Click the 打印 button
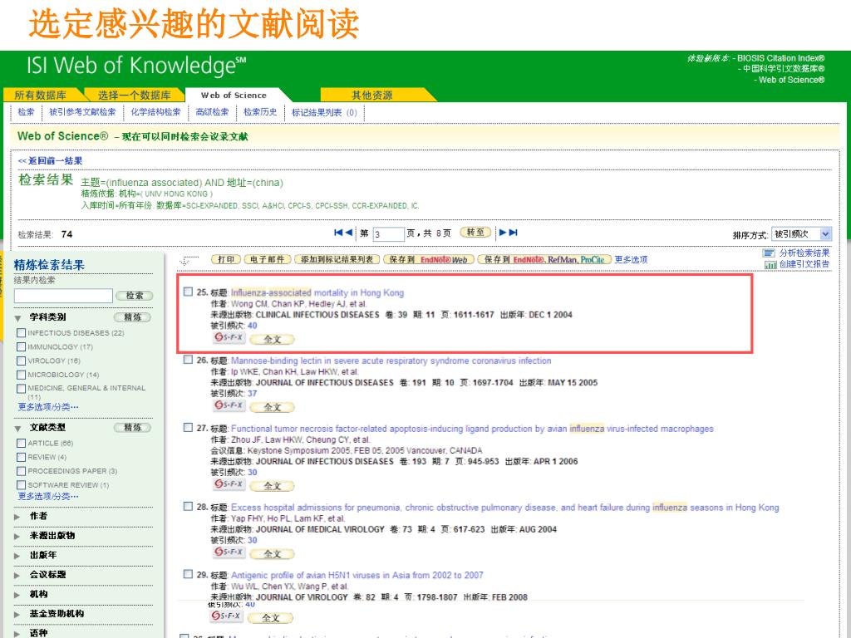 tap(226, 259)
